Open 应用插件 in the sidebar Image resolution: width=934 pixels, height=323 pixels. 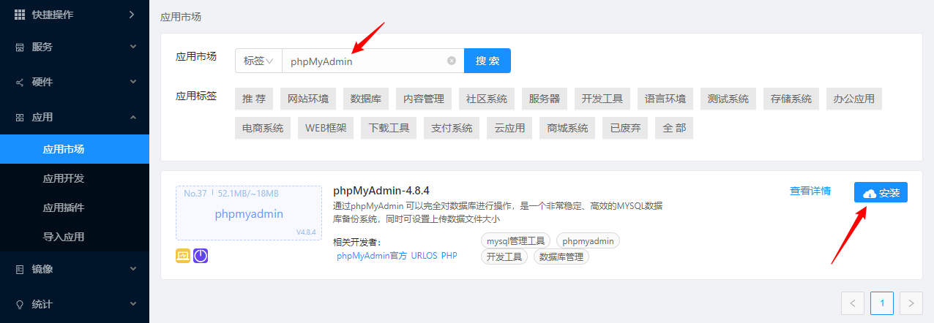75,208
